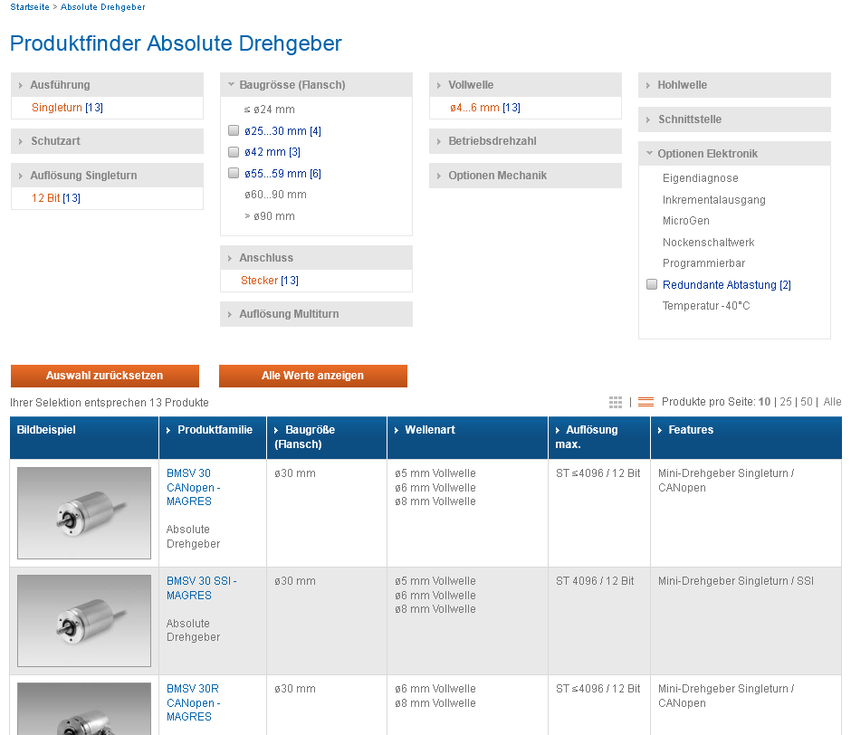The width and height of the screenshot is (851, 735).
Task: Expand the Hohlwelle filter
Action: pos(734,85)
